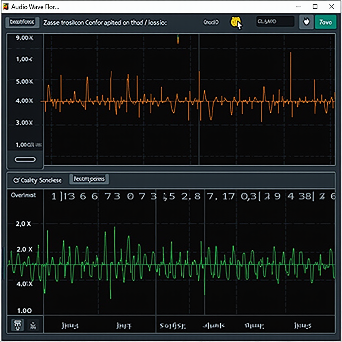342x342 pixels.
Task: Expand the GL/APO dropdown field
Action: 275,21
